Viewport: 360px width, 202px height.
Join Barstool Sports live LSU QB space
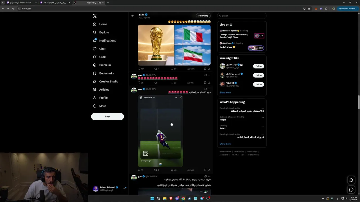pos(242,34)
